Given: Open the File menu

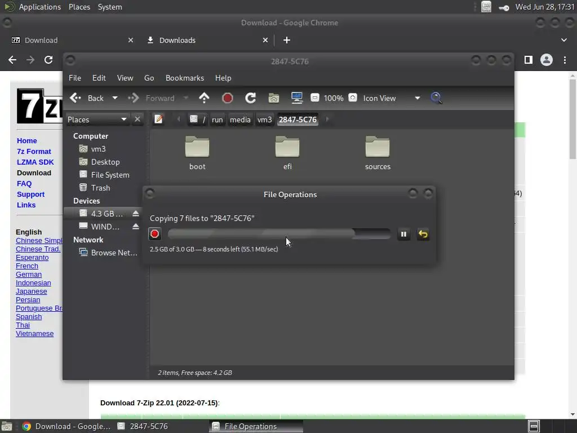Looking at the screenshot, I should (x=75, y=78).
